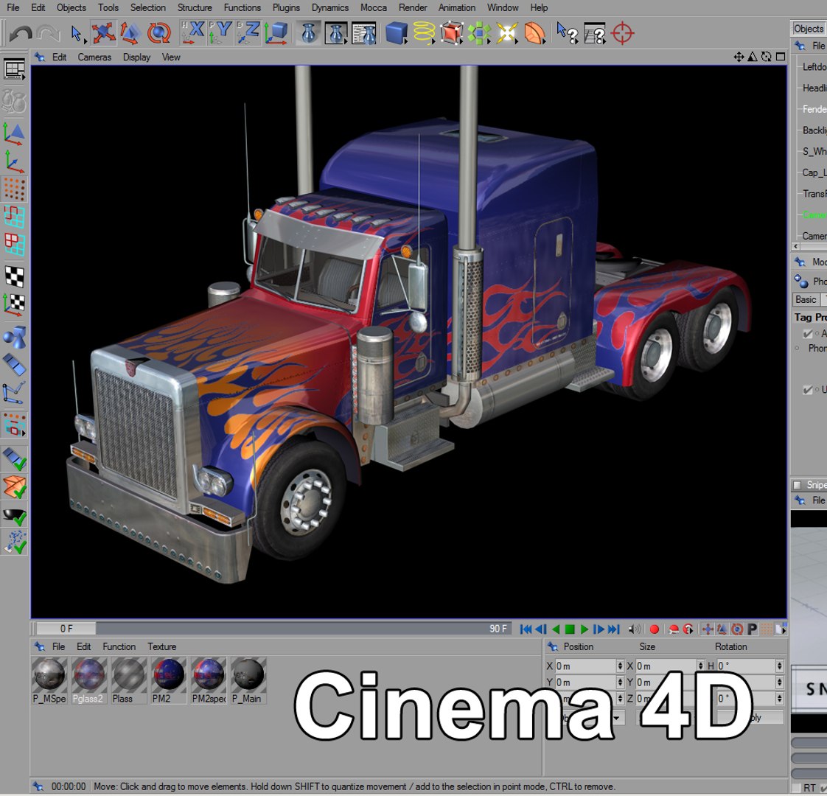The height and width of the screenshot is (796, 827).
Task: Open the command help icon
Action: (x=595, y=33)
